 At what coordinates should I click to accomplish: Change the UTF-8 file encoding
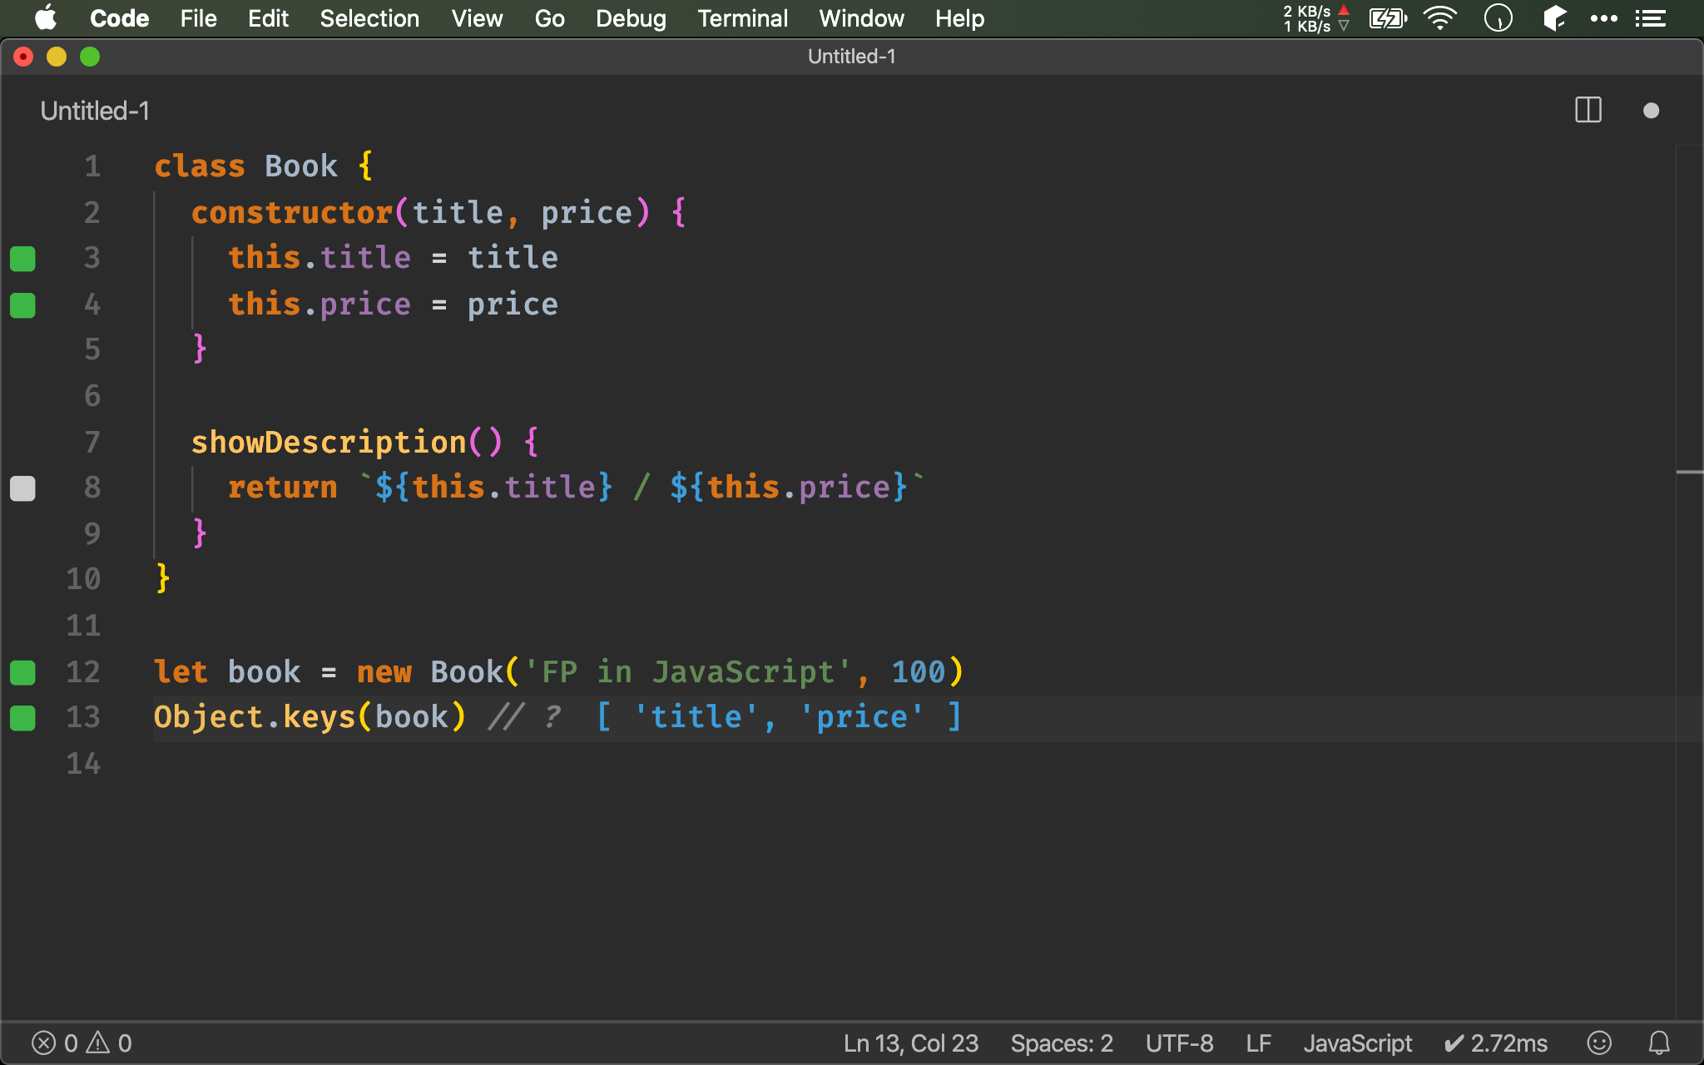pyautogui.click(x=1179, y=1043)
